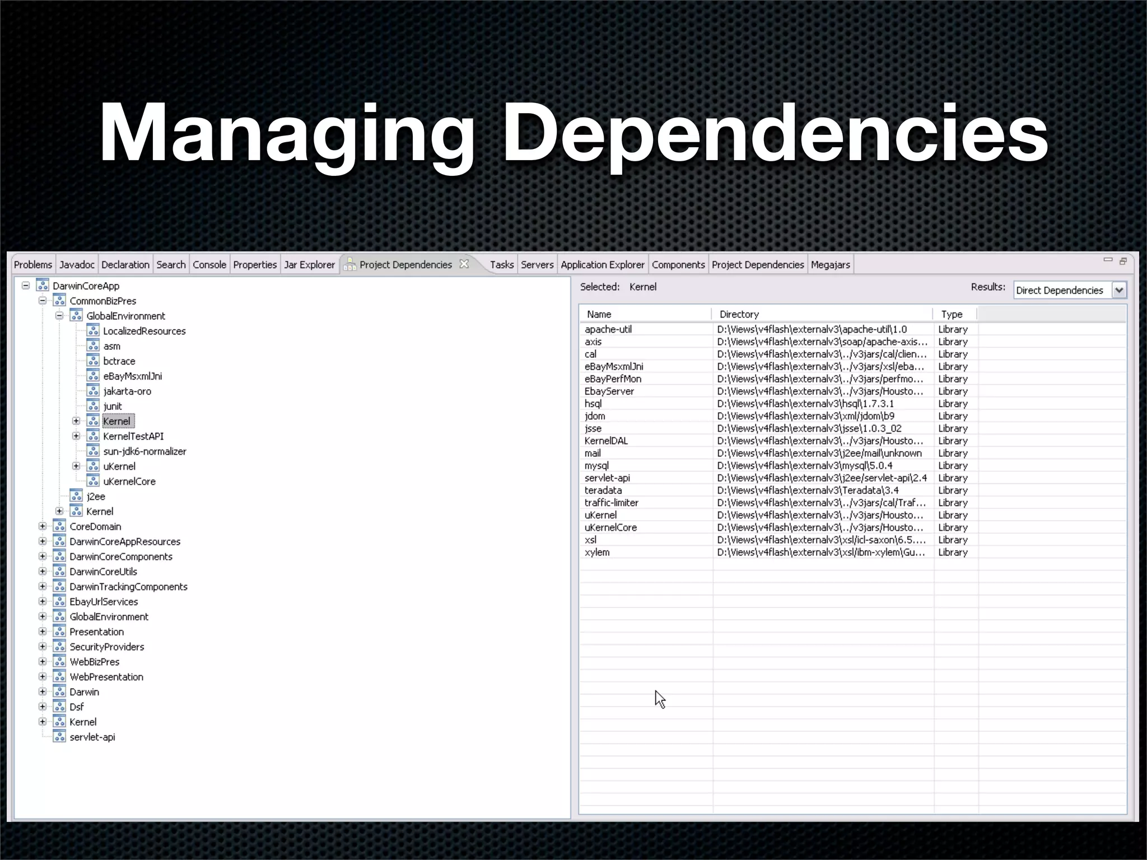Open the Direct Dependencies results dropdown
The height and width of the screenshot is (860, 1147).
click(1118, 290)
